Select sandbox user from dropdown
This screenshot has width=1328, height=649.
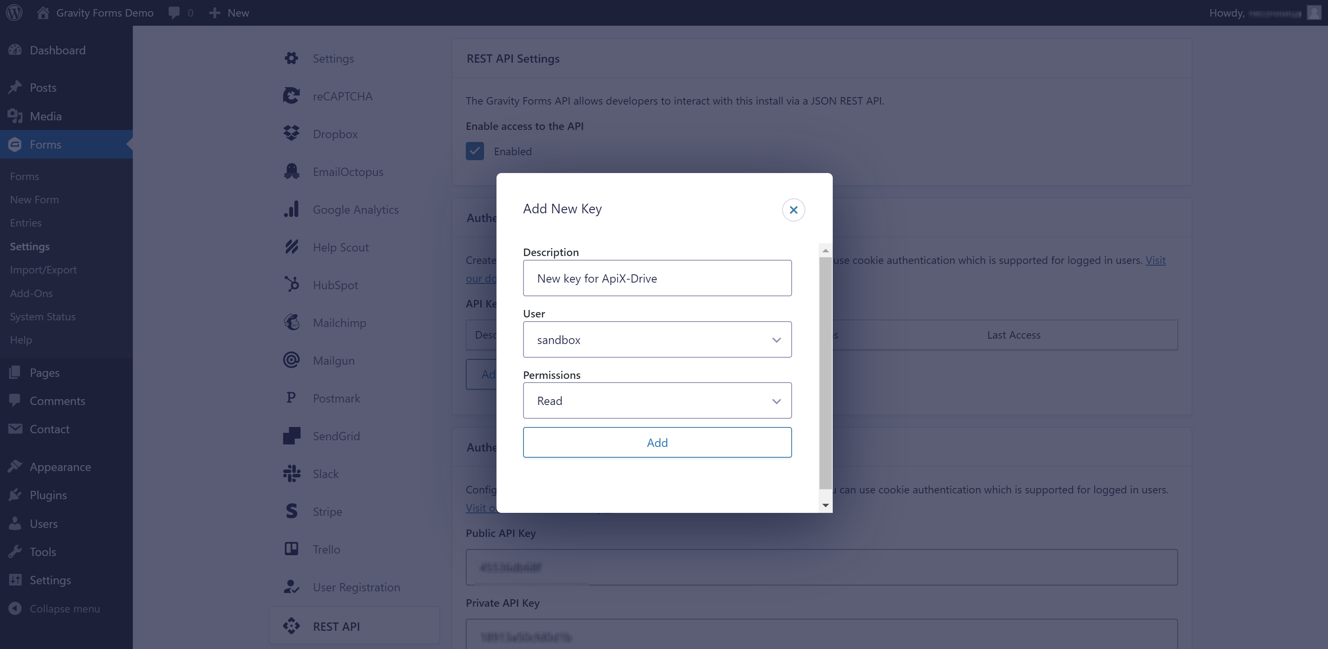(x=657, y=339)
